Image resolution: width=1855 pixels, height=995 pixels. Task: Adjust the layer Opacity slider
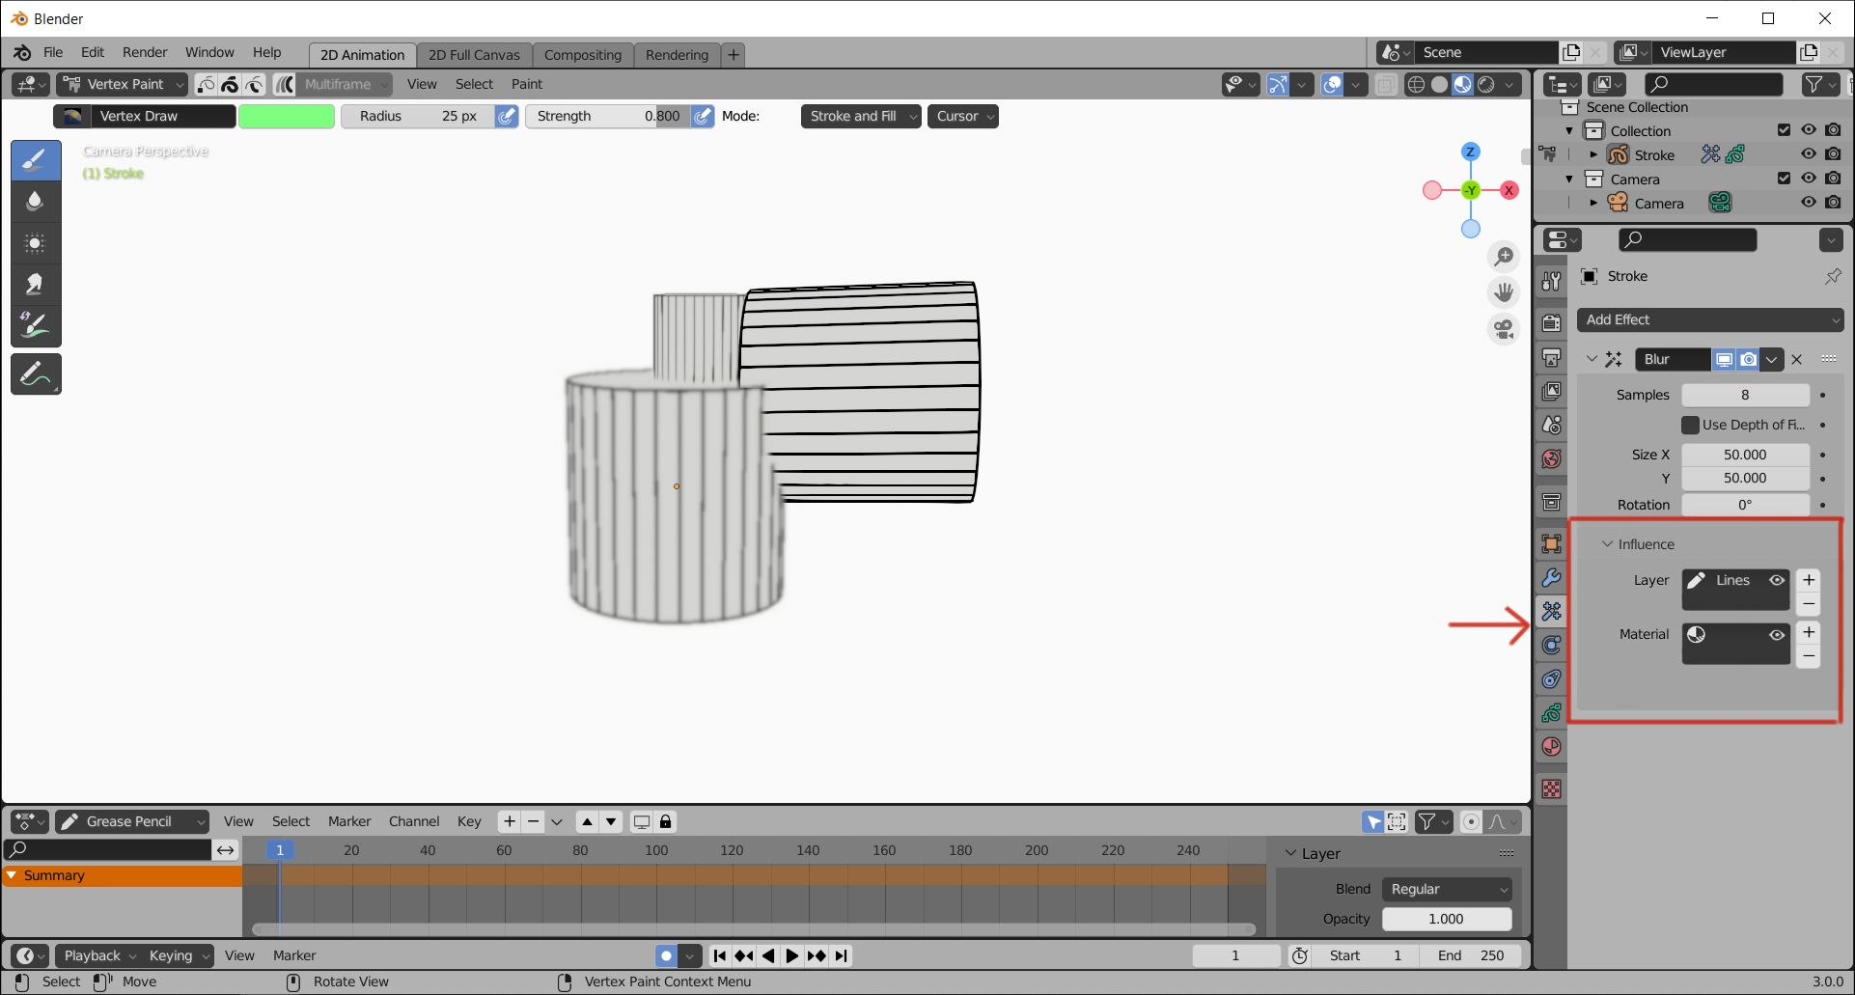[1447, 919]
